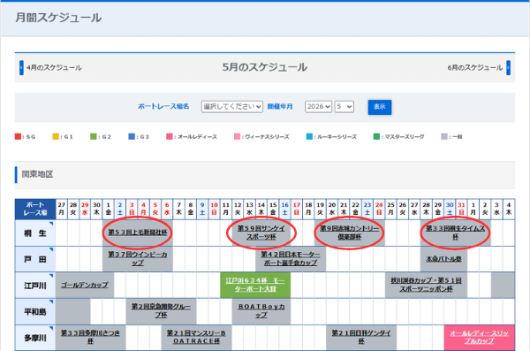This screenshot has width=530, height=351.
Task: Open 第42回日本モーターボート選手会カップ link
Action: (291, 258)
